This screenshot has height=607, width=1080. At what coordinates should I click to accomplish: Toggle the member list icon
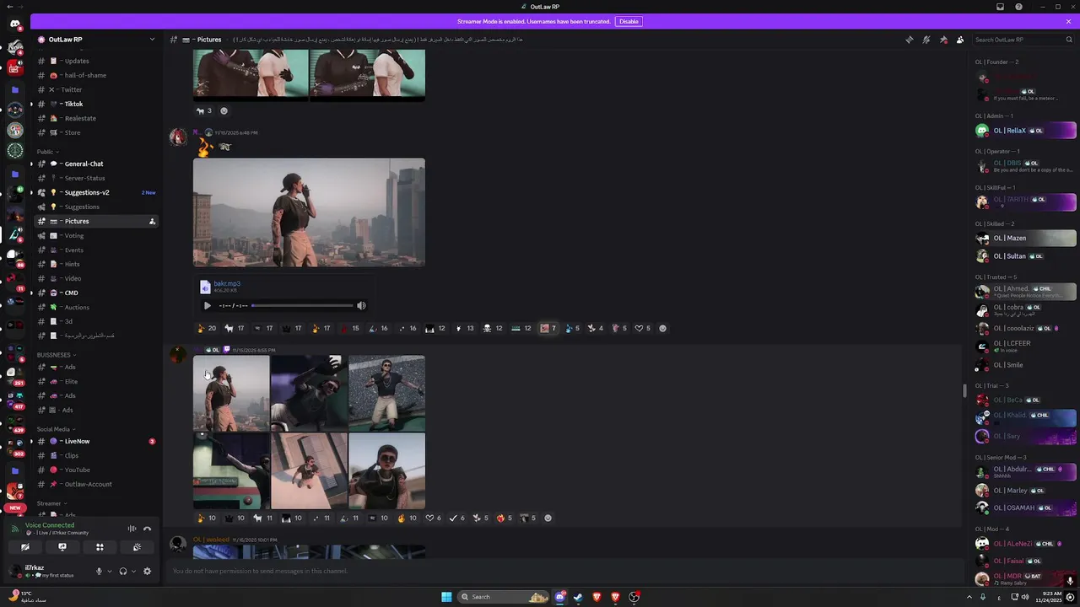(x=960, y=40)
